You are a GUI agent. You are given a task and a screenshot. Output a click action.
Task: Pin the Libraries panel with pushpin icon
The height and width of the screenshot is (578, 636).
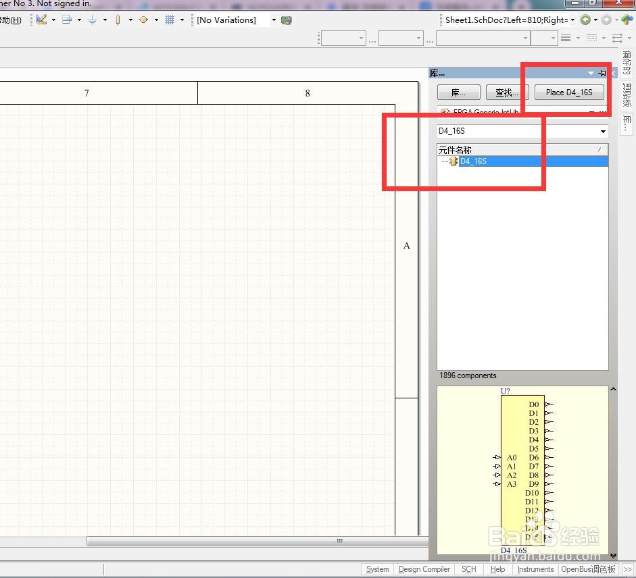tap(602, 74)
